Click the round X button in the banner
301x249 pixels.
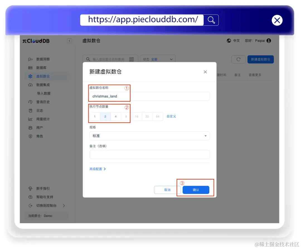[277, 20]
